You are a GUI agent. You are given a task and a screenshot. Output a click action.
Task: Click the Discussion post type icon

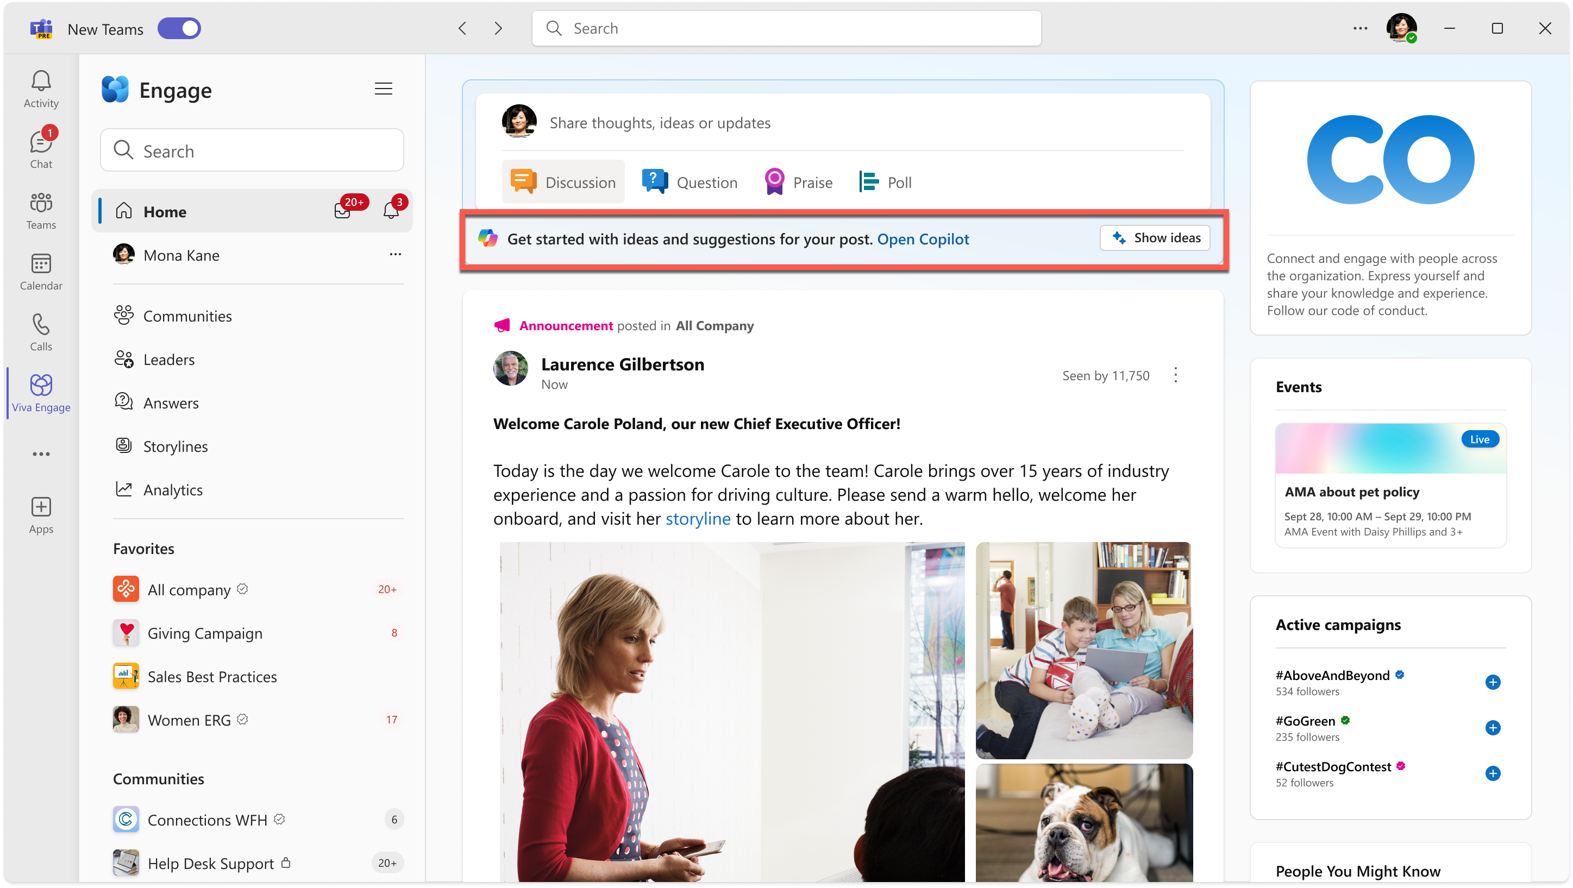(x=522, y=180)
